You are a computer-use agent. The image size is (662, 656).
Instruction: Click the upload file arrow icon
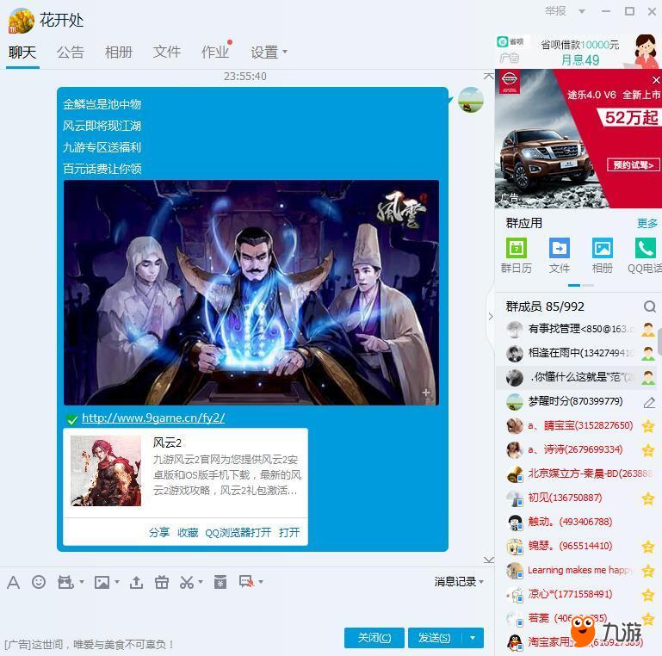pyautogui.click(x=136, y=582)
